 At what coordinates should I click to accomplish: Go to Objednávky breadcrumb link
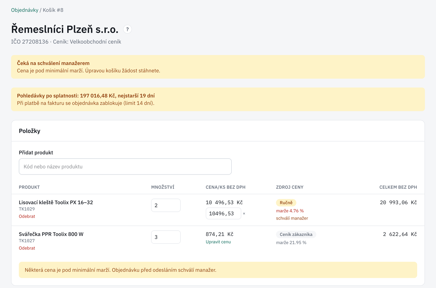click(x=25, y=10)
